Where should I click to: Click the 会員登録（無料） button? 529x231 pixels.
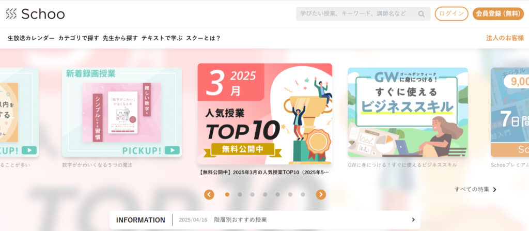pyautogui.click(x=498, y=14)
